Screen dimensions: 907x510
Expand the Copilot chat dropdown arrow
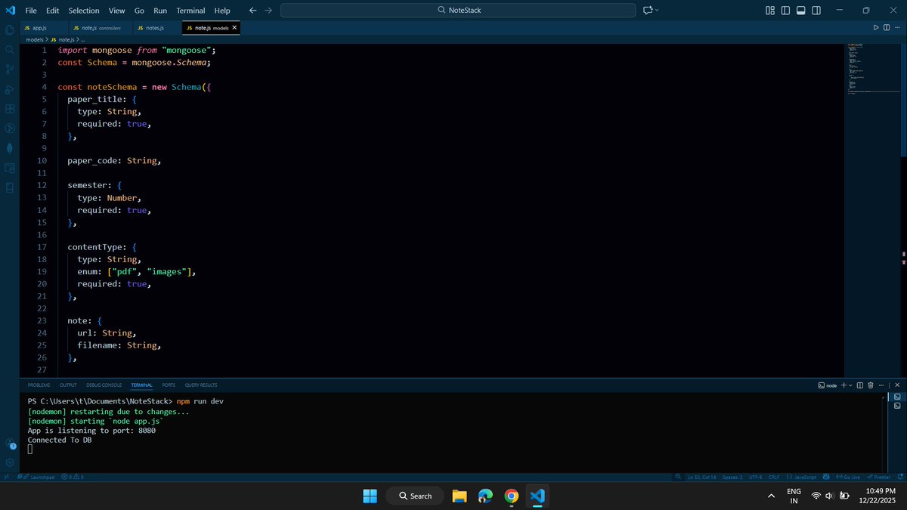click(658, 11)
